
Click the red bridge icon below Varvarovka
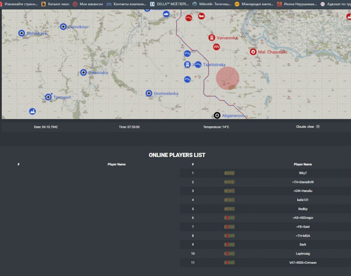click(216, 47)
